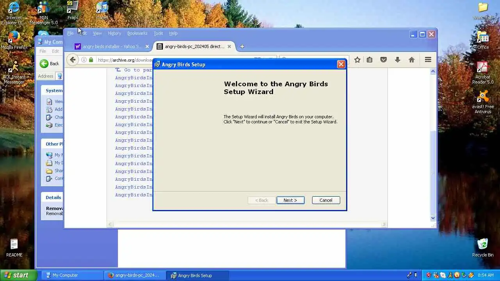This screenshot has height=281, width=500.
Task: Open File menu in My Computer window
Action: click(43, 51)
